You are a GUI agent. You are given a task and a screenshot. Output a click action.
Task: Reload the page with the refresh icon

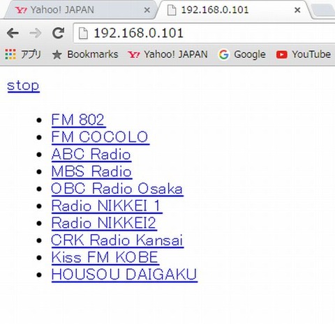(58, 33)
